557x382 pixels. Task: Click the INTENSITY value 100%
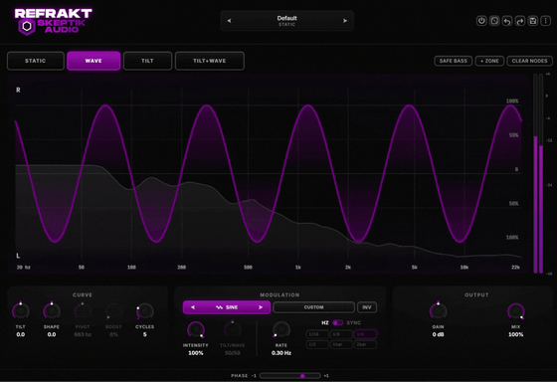(196, 353)
